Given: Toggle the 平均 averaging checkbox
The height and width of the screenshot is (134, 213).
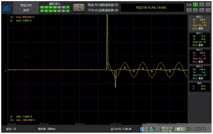Looking at the screenshot, I should 97,10.
